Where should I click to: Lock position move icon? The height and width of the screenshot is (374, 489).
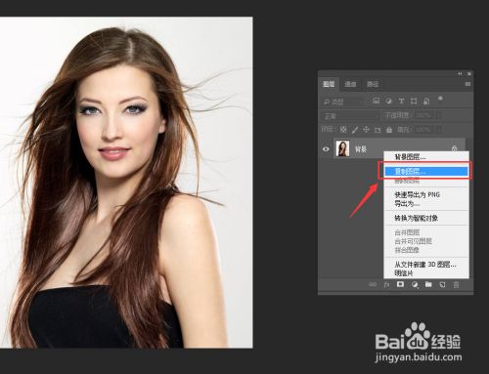click(x=366, y=130)
